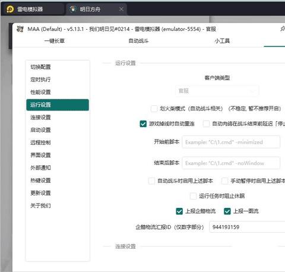Click the MAA window app icon

click(x=20, y=29)
